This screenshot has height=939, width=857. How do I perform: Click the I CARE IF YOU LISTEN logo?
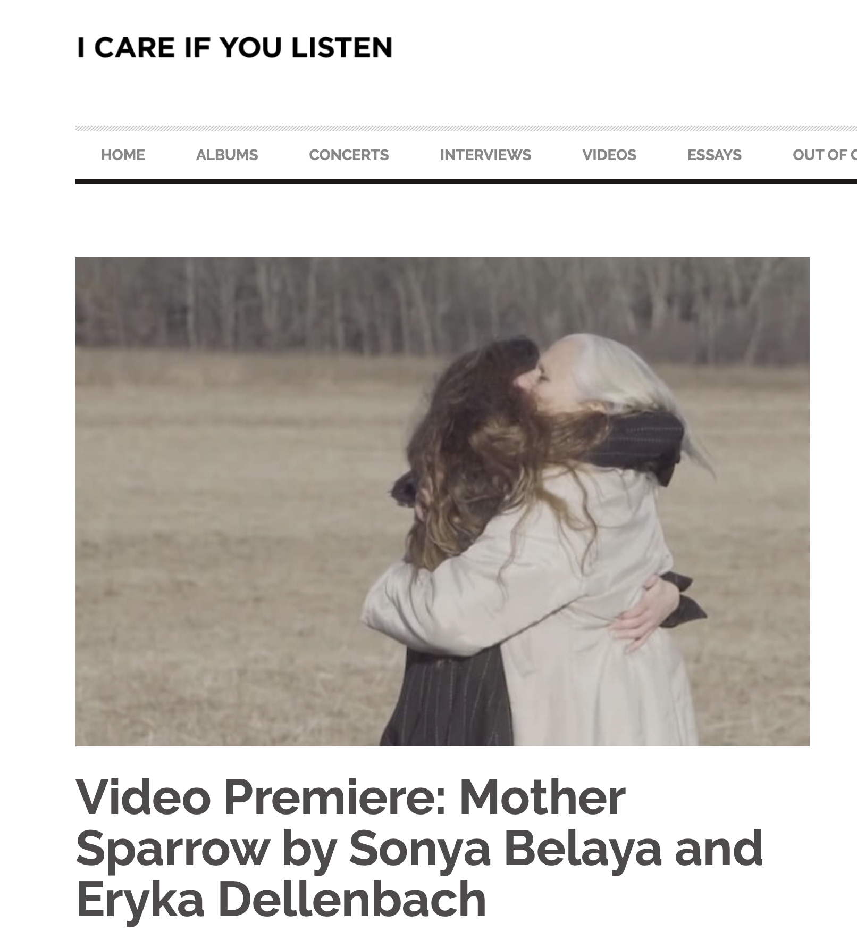click(234, 47)
